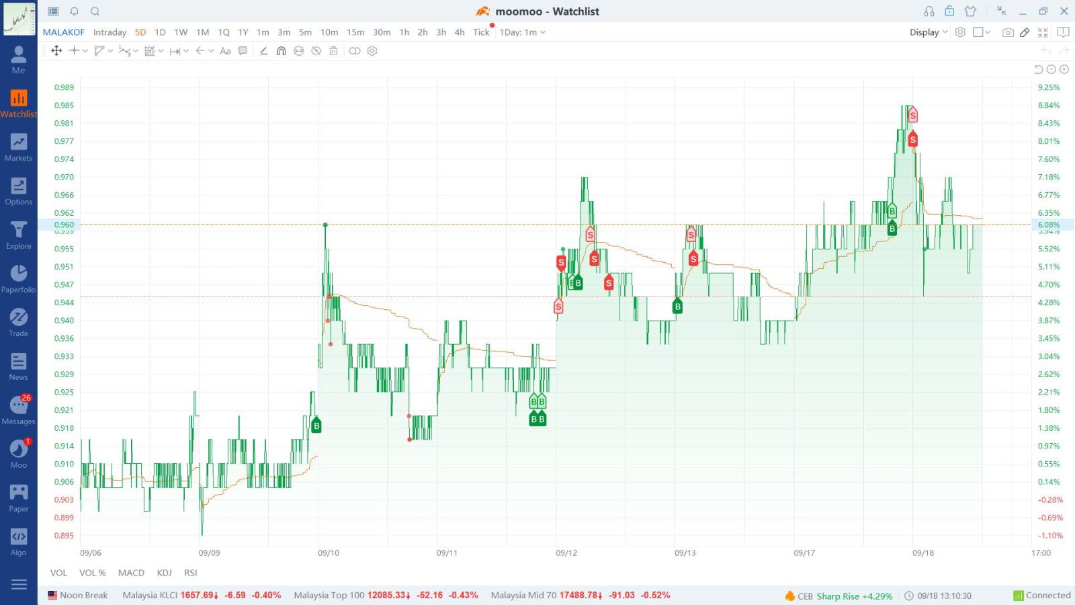Open the Explore screener in sidebar

point(18,235)
